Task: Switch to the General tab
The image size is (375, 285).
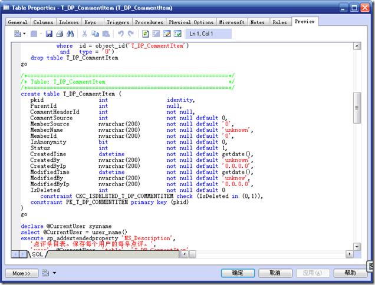Action: [x=18, y=22]
